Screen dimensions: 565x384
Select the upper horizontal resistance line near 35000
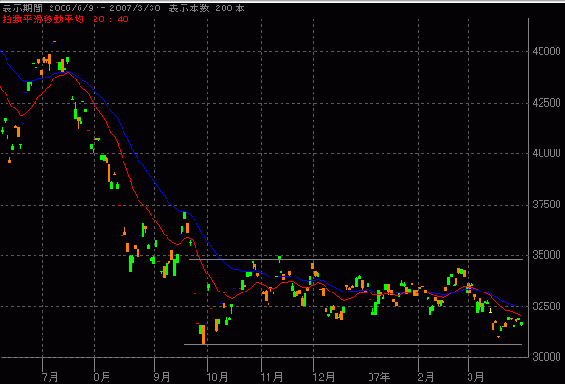(x=355, y=259)
